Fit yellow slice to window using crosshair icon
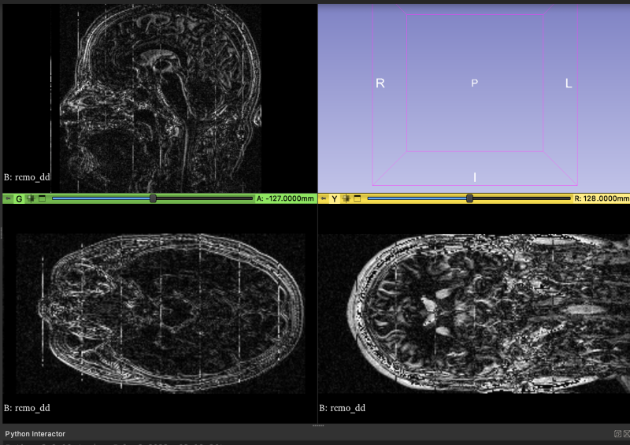 pos(346,198)
